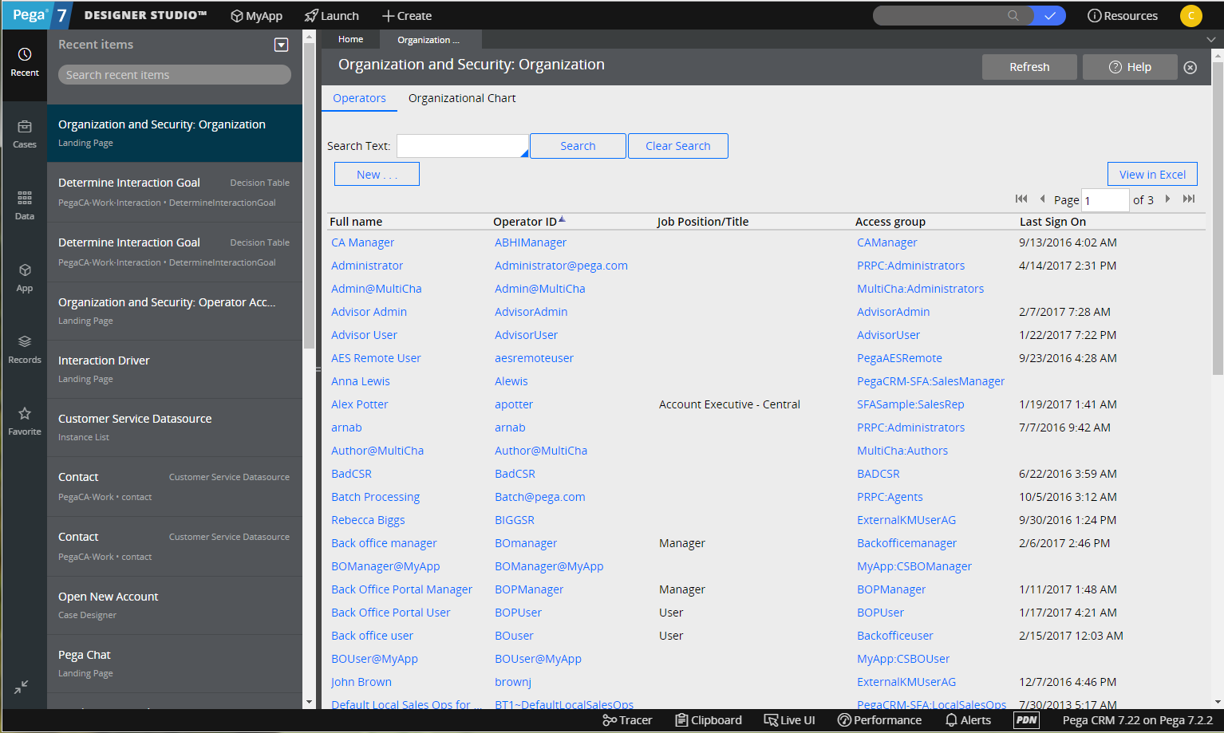Switch to the Home tab
The width and height of the screenshot is (1224, 733).
click(x=350, y=39)
